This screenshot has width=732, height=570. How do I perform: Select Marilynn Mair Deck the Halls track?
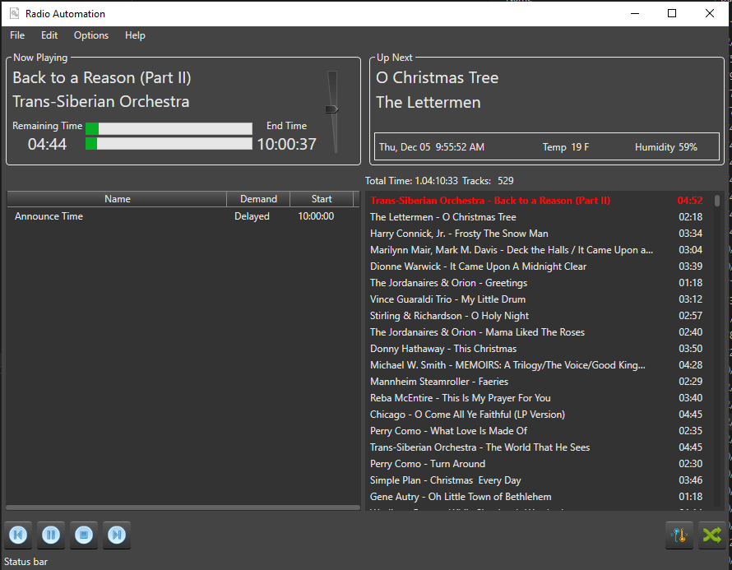(x=537, y=250)
